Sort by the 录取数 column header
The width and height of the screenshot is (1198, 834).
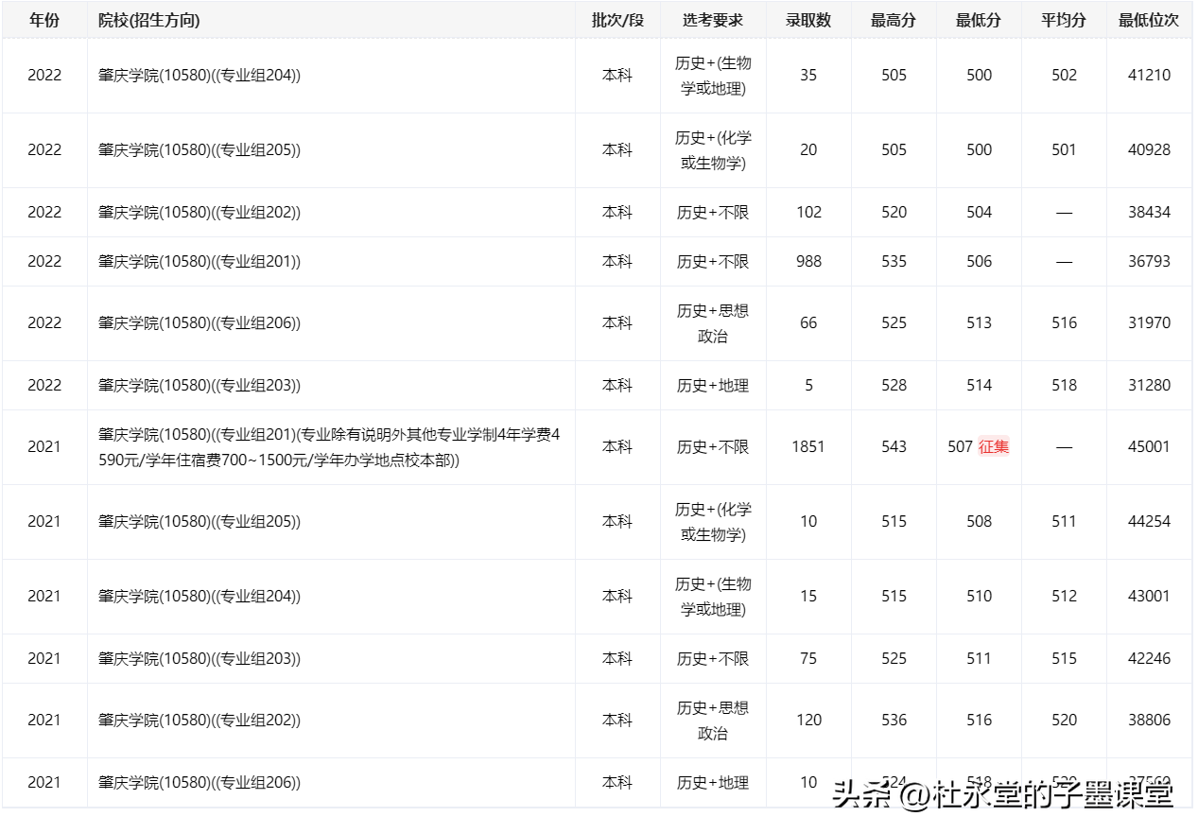coord(808,20)
